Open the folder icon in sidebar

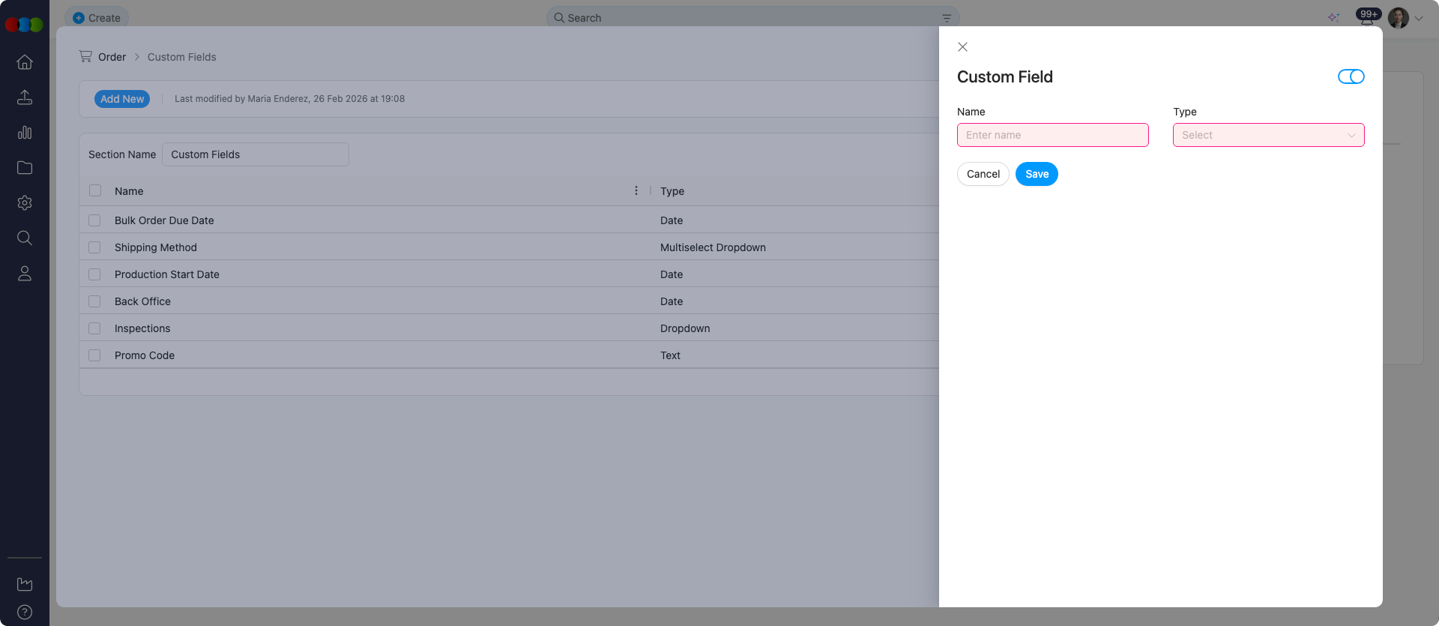pyautogui.click(x=25, y=168)
